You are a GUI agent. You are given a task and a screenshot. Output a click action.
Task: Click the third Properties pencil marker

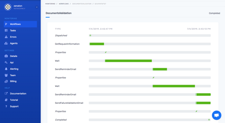tap(196, 111)
